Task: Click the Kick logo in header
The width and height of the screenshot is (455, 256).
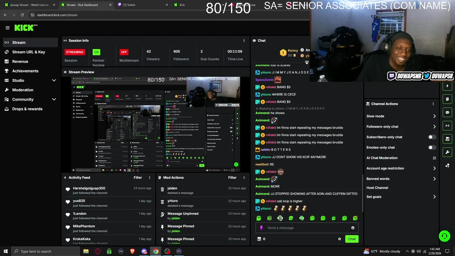Action: [26, 28]
